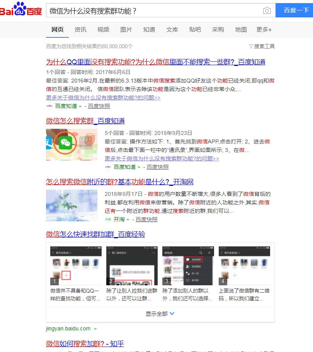The height and width of the screenshot is (352, 313).
Task: Click the Baidu logo to return home
Action: tap(21, 10)
